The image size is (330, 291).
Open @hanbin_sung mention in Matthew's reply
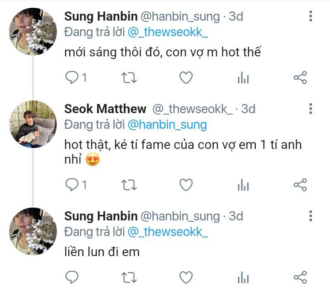click(x=167, y=124)
